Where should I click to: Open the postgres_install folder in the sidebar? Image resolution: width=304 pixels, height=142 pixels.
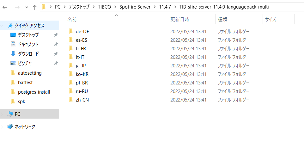(x=34, y=92)
